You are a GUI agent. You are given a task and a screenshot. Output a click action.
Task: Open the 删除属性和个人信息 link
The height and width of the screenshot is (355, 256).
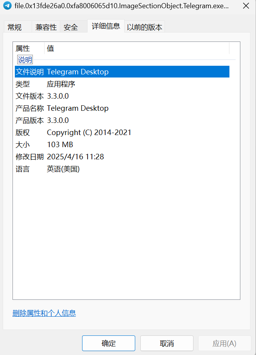tap(44, 313)
